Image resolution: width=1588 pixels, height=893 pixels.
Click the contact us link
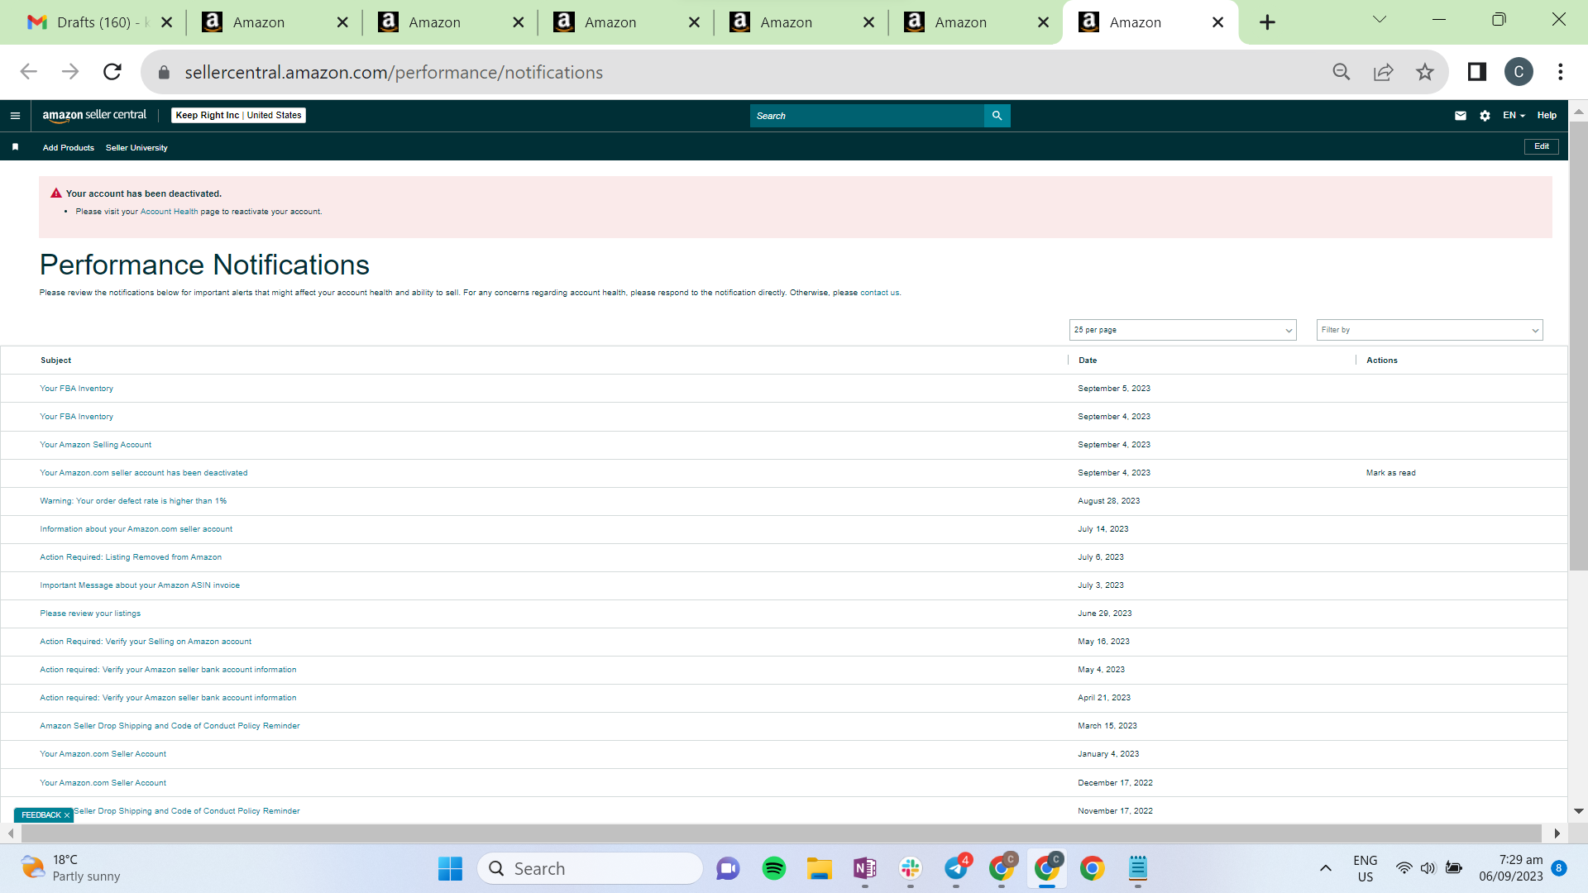point(879,293)
